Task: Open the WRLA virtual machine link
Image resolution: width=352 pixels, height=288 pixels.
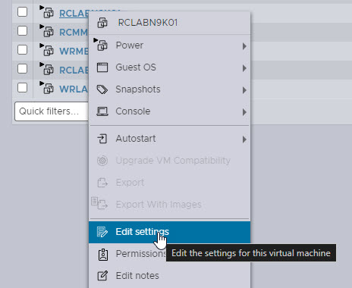Action: tap(74, 89)
